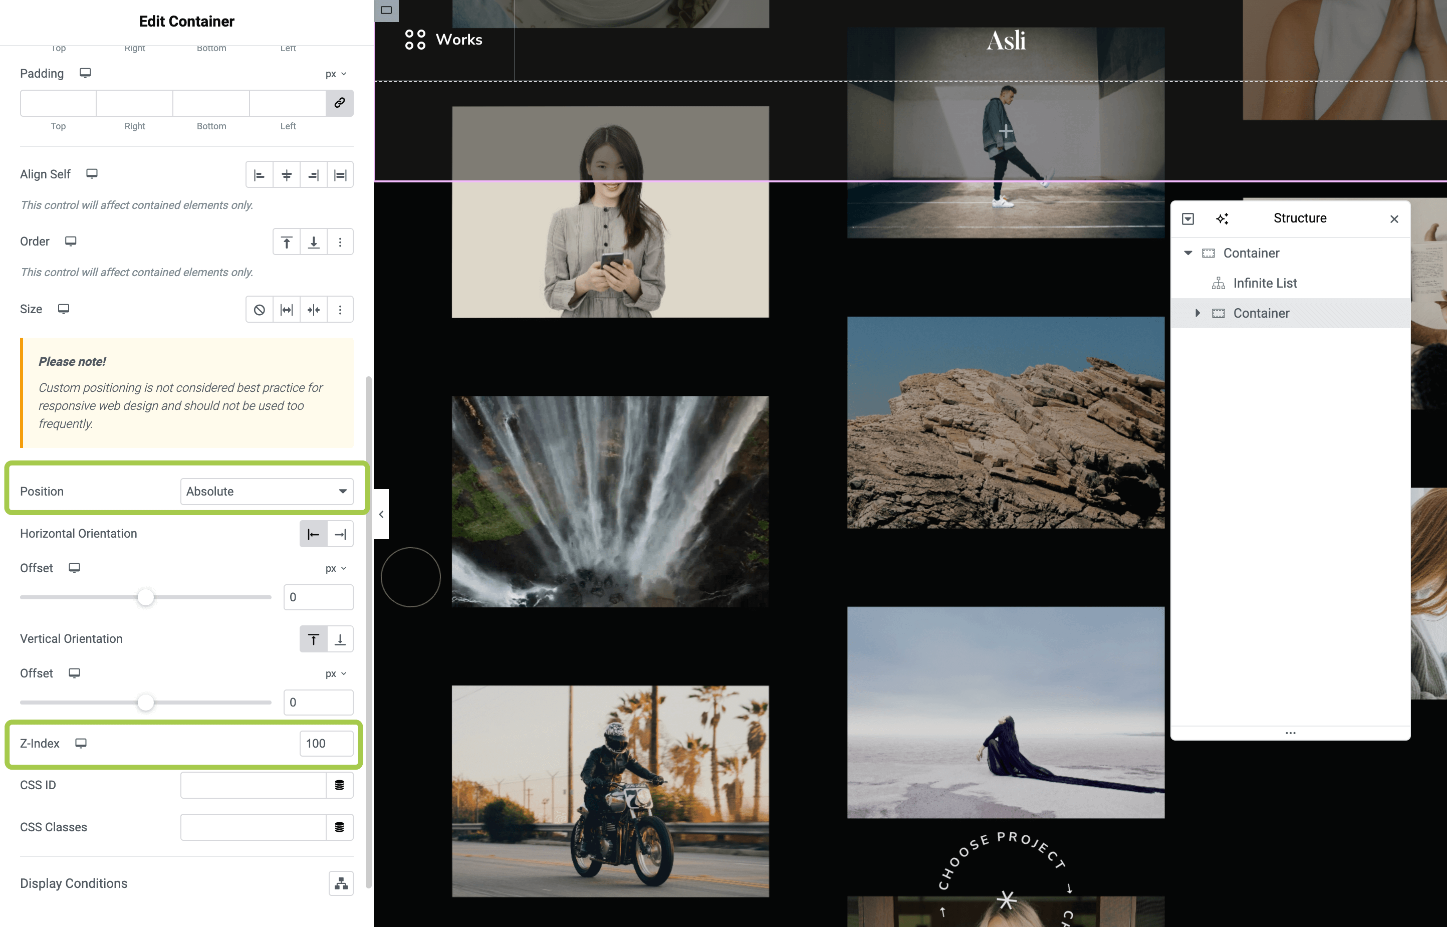
Task: Open CSS ID dynamic tags icon
Action: [340, 786]
